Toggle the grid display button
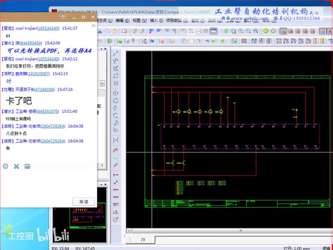The image size is (333, 250). [x=322, y=31]
